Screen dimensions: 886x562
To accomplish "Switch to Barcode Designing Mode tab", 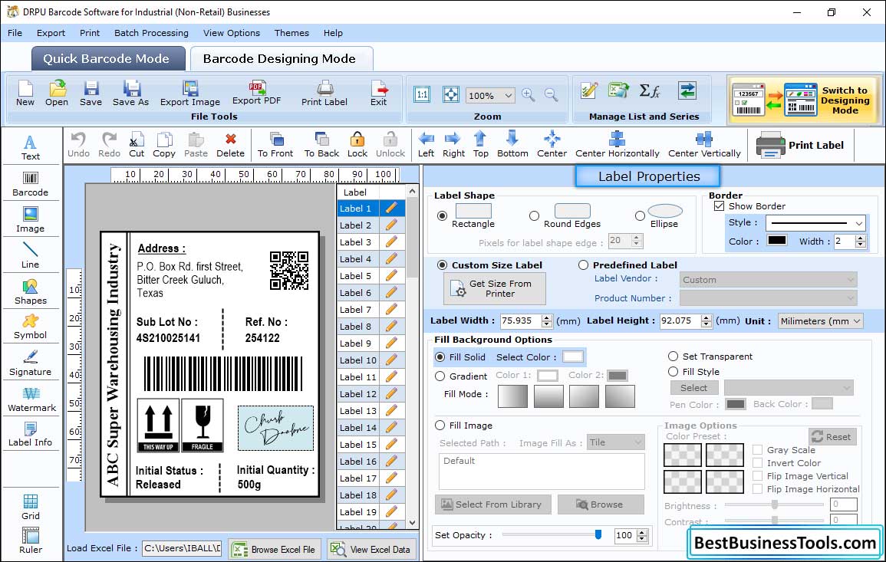I will click(x=282, y=59).
